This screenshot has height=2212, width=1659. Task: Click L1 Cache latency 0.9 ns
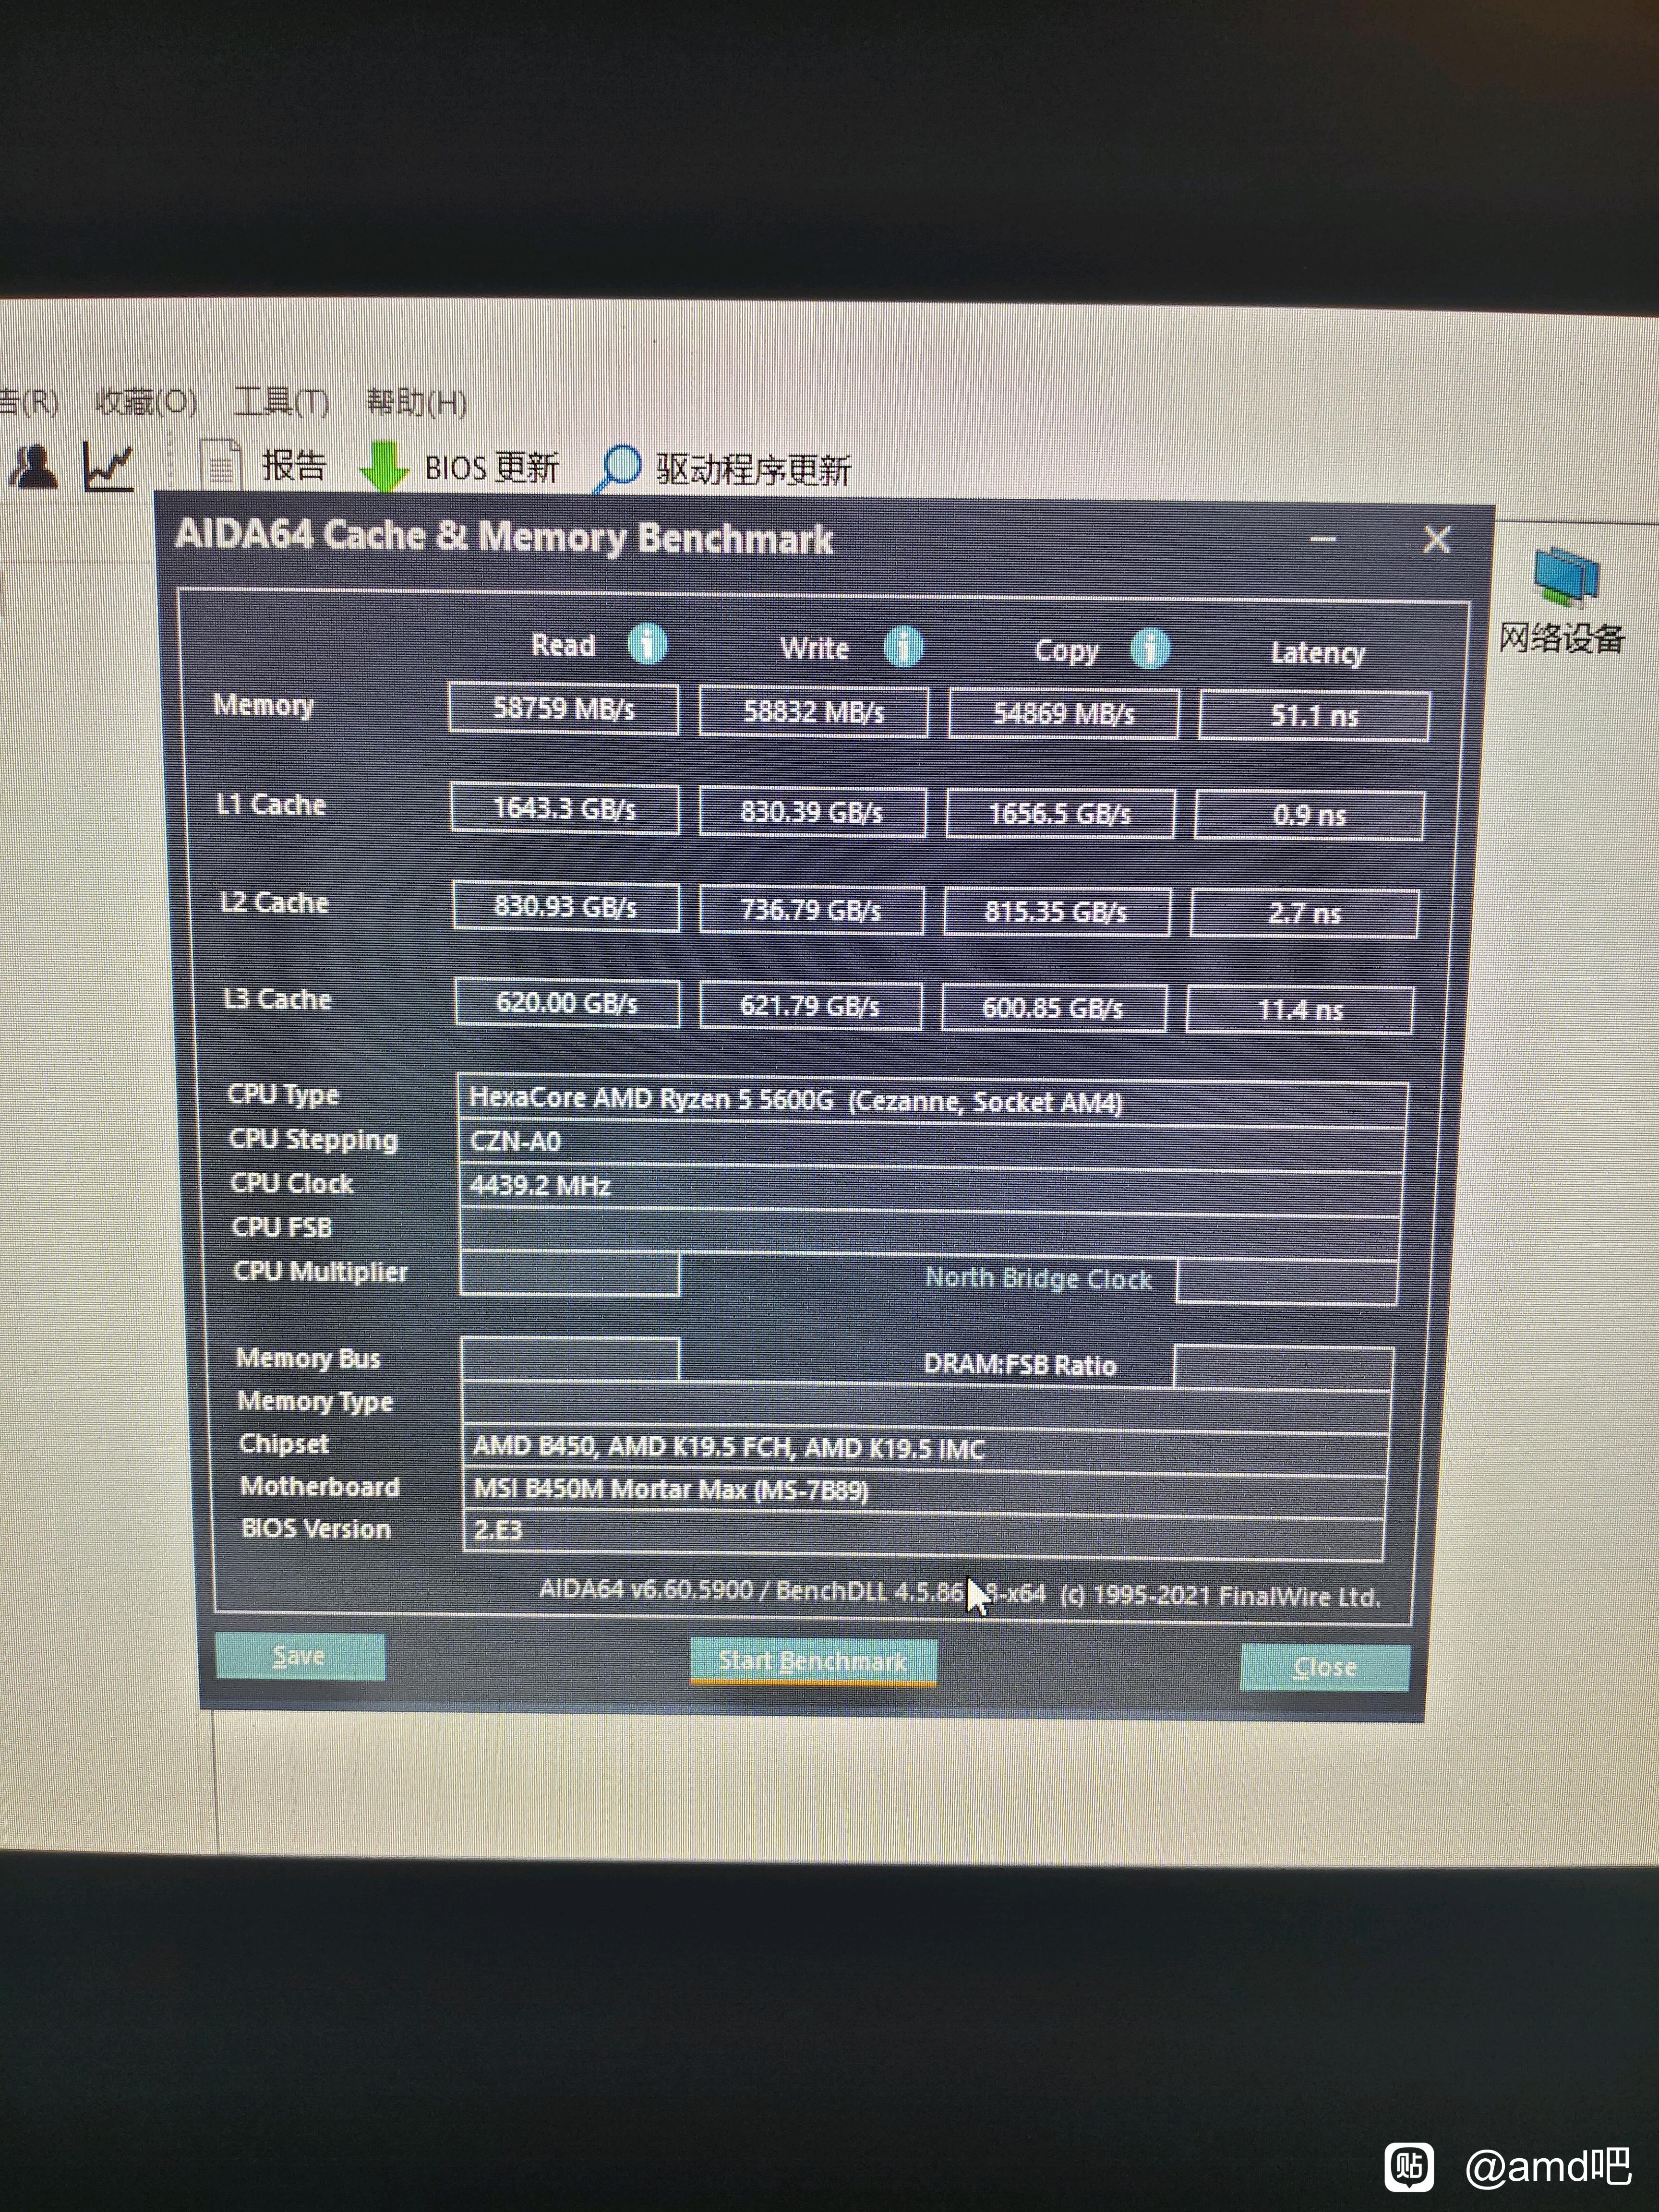pos(1309,816)
